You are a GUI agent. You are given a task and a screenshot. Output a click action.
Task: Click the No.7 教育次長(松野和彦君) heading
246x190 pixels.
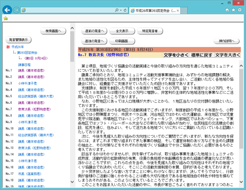(x=104, y=55)
